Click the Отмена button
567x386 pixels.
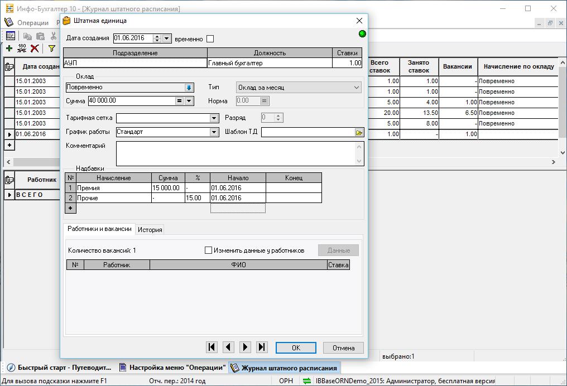pos(343,348)
